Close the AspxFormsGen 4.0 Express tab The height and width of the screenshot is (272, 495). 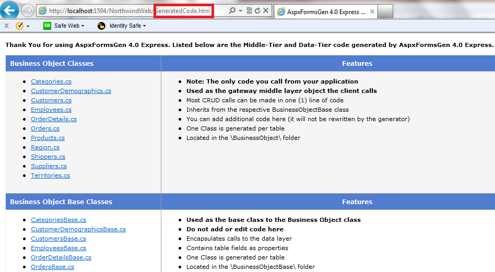tap(372, 11)
